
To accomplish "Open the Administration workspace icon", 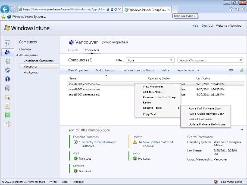I will pyautogui.click(x=7, y=124).
